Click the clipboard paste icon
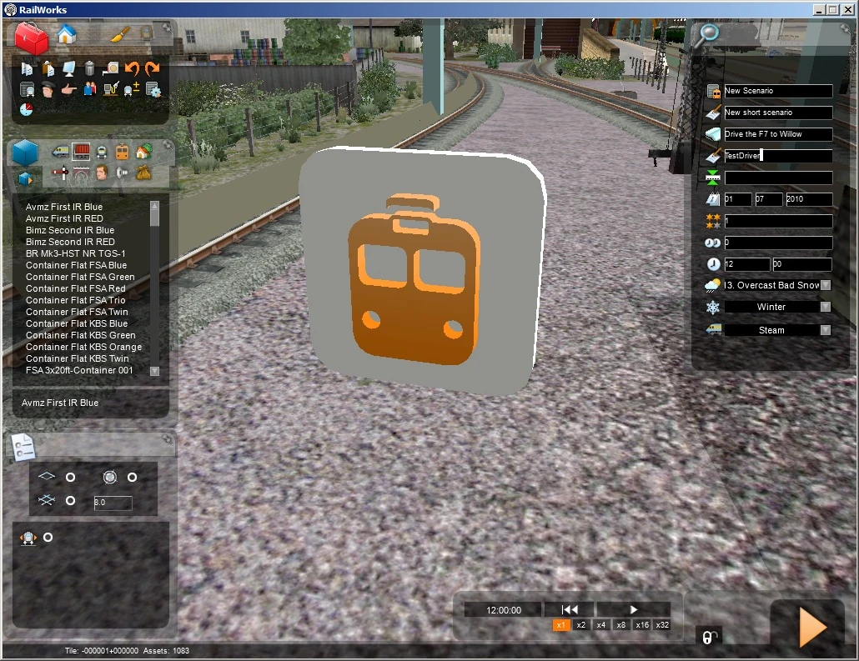 [48, 68]
